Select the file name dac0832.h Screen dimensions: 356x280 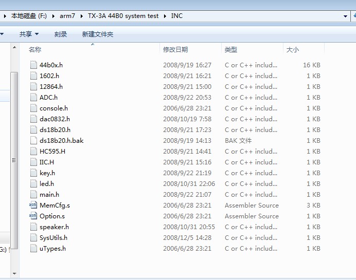(x=55, y=119)
